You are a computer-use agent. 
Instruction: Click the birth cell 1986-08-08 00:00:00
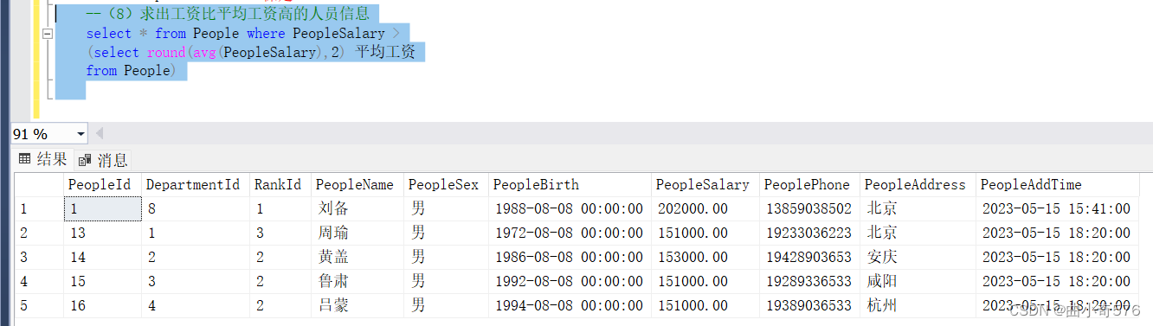570,257
